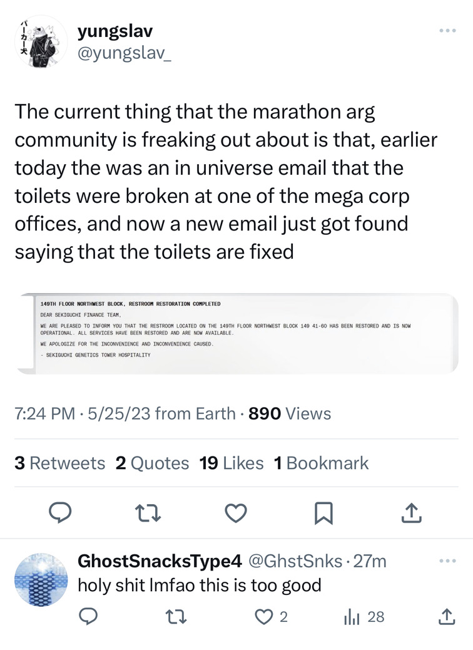473x650 pixels.
Task: Open the attached restroom restoration email image
Action: (x=236, y=334)
